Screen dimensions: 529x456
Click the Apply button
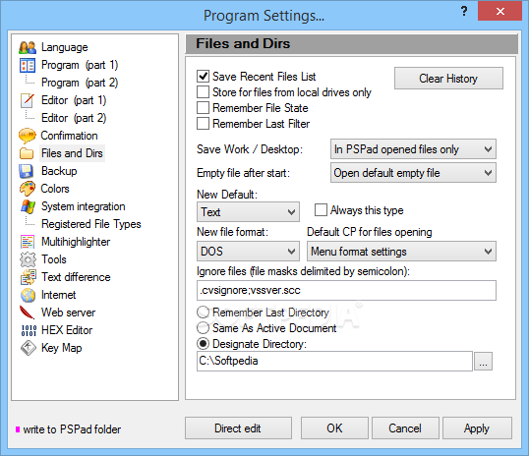click(x=477, y=428)
